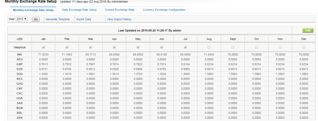Viewport: 318px width, 121px height.
Task: Click INR Feb value 71.1953
Action: click(67, 54)
